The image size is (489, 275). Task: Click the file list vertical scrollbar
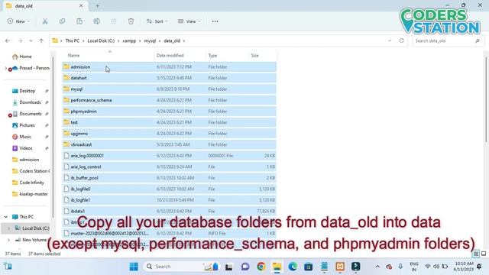click(486, 100)
